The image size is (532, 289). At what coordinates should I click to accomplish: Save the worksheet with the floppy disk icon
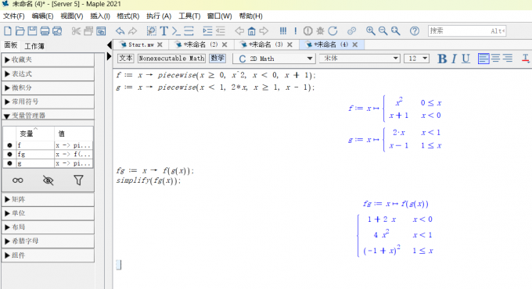[32, 31]
